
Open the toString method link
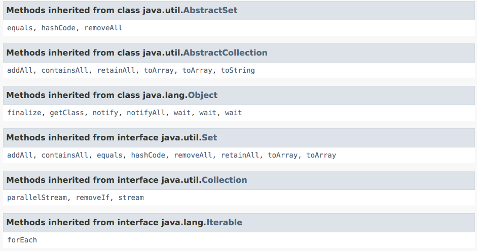click(x=238, y=70)
